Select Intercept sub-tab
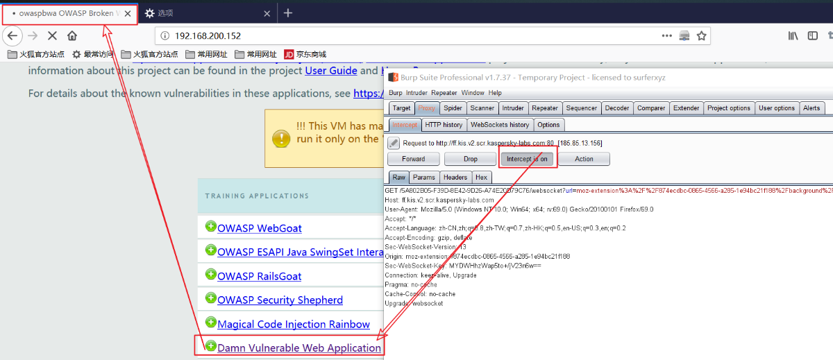Viewport: 833px width, 360px height. pyautogui.click(x=405, y=125)
